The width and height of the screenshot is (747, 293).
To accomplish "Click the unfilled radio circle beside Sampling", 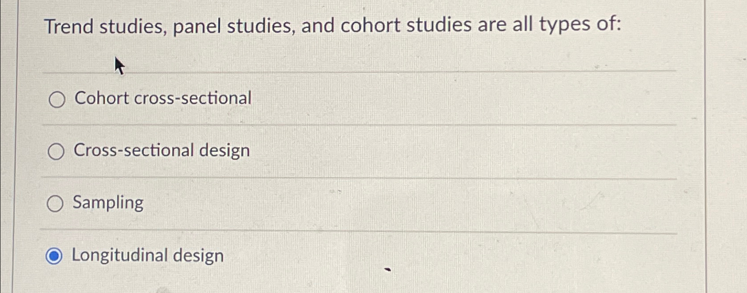I will click(56, 203).
